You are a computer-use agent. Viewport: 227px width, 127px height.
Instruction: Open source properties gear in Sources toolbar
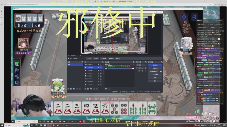(91, 89)
